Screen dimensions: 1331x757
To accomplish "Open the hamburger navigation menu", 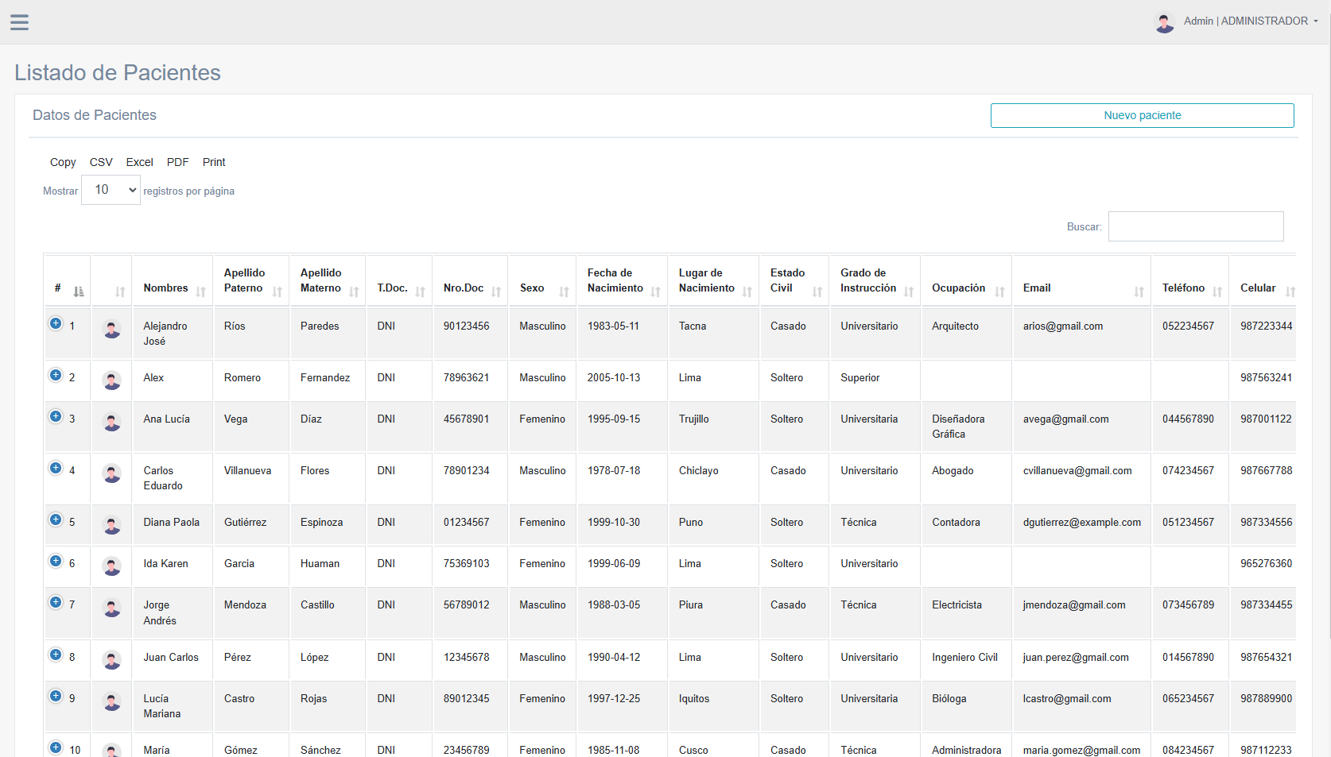I will click(x=19, y=21).
